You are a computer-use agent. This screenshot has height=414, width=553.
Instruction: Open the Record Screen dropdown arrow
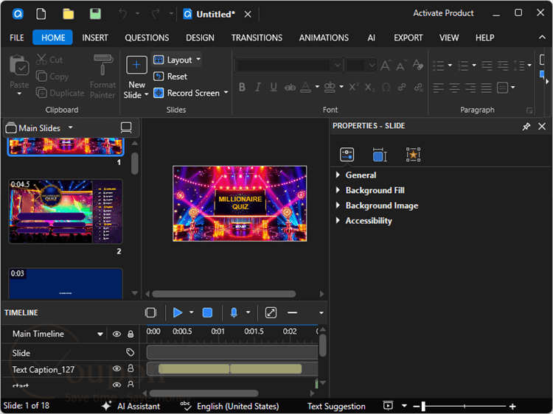(x=226, y=93)
